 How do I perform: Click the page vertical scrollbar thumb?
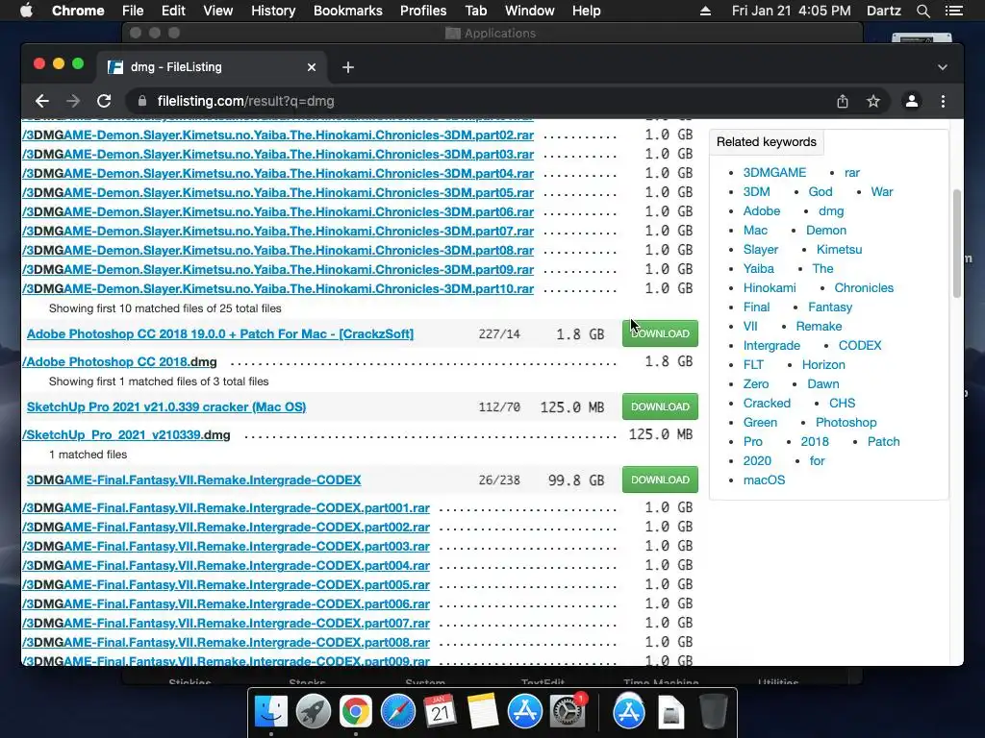click(x=957, y=243)
